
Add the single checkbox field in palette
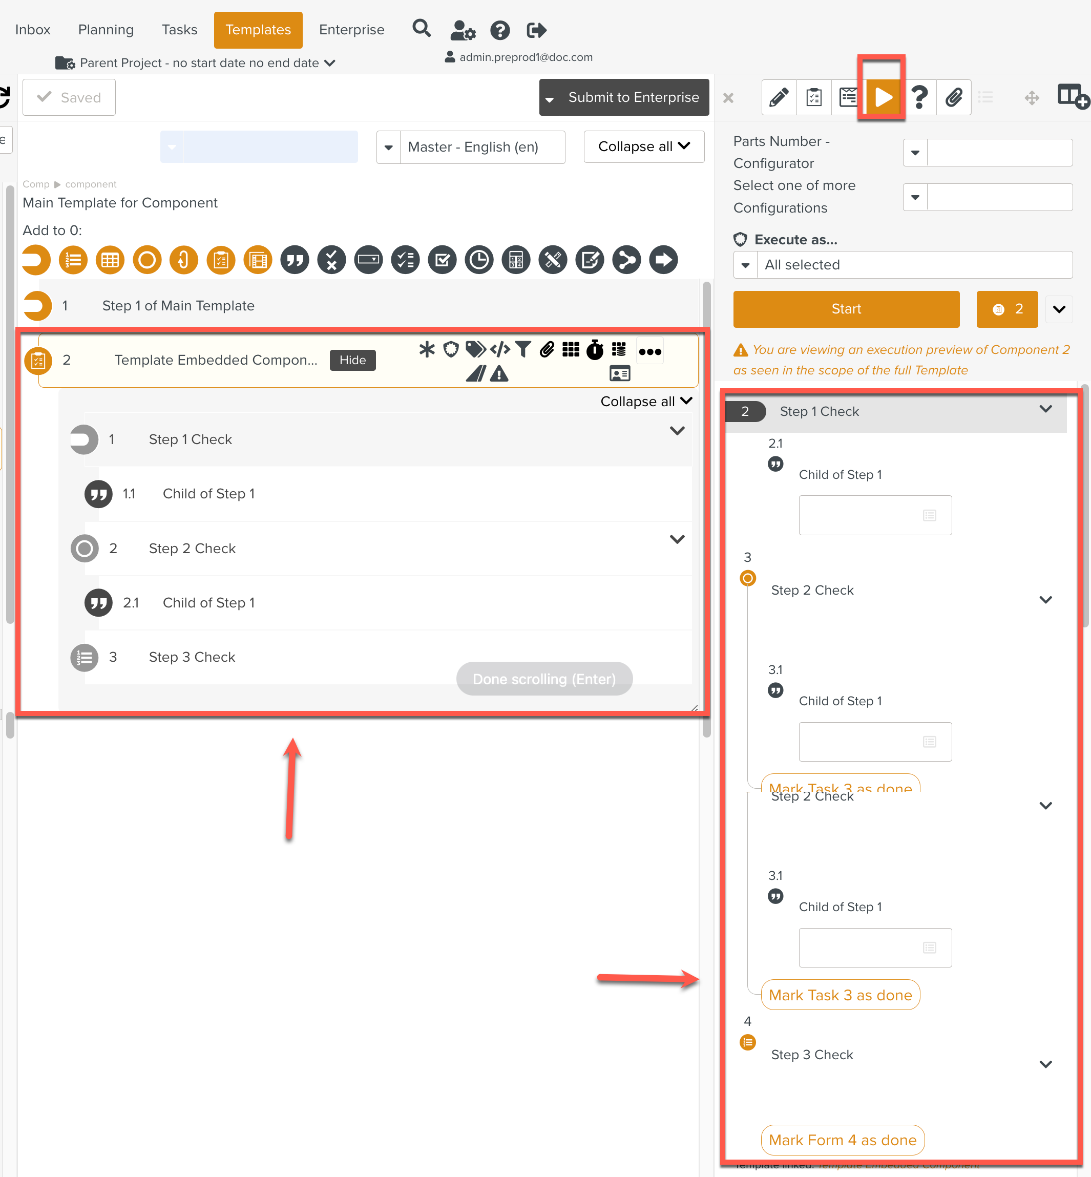[442, 260]
